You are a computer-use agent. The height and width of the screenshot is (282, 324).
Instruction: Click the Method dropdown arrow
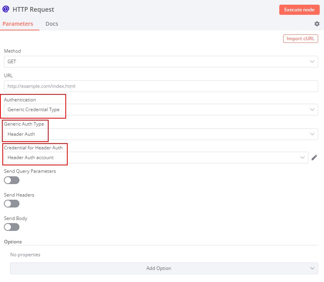[x=312, y=62]
